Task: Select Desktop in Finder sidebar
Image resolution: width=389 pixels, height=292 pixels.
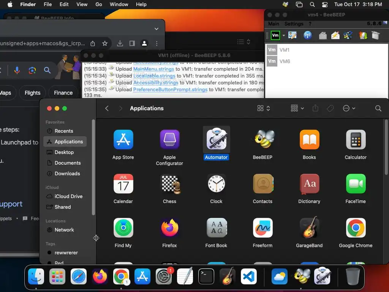Action: 65,152
